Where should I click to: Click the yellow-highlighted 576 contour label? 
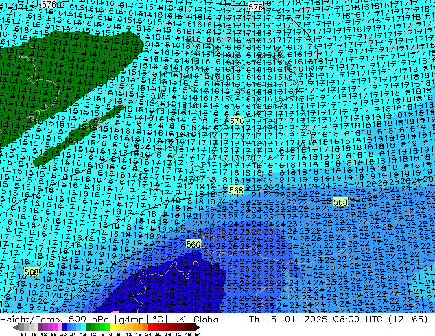pos(237,121)
